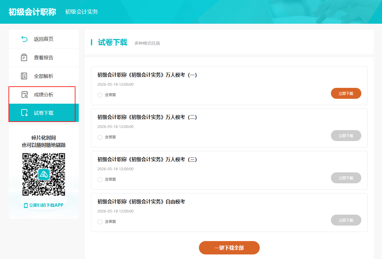
Task: Select the download icon beside 试卷下载
Action: point(24,113)
